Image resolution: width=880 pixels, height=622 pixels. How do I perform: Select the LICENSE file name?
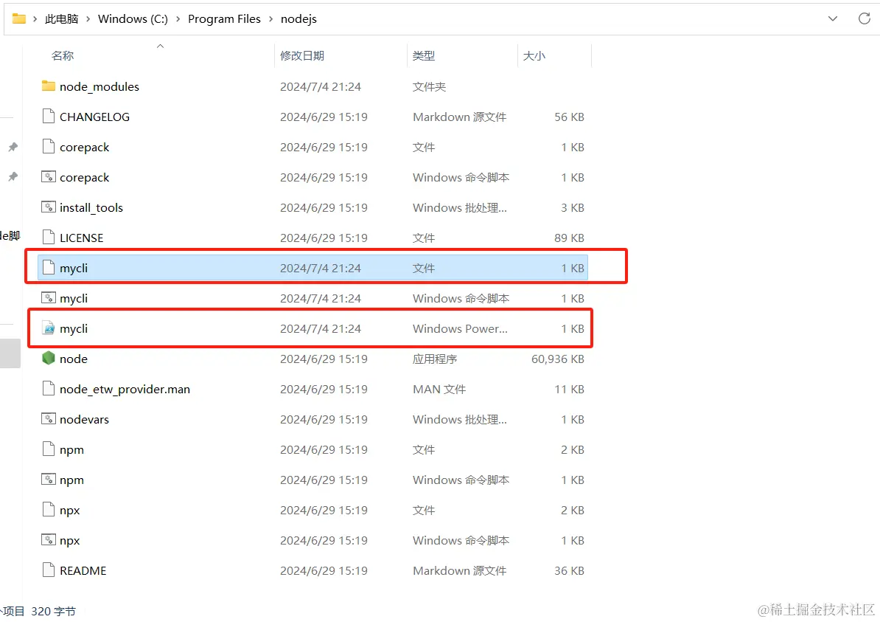coord(81,238)
